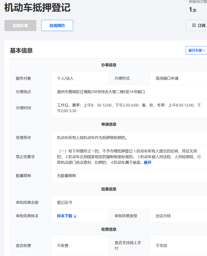Expand all sections with 展开全部
Screen dimensions: 207x256
196,50
